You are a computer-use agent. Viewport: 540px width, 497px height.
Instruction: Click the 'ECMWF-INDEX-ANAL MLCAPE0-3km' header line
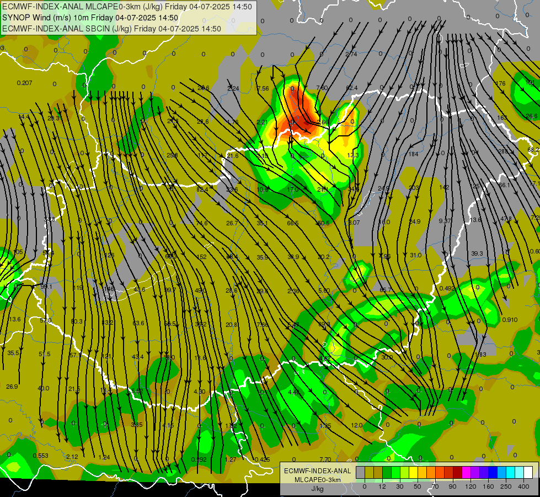[127, 7]
